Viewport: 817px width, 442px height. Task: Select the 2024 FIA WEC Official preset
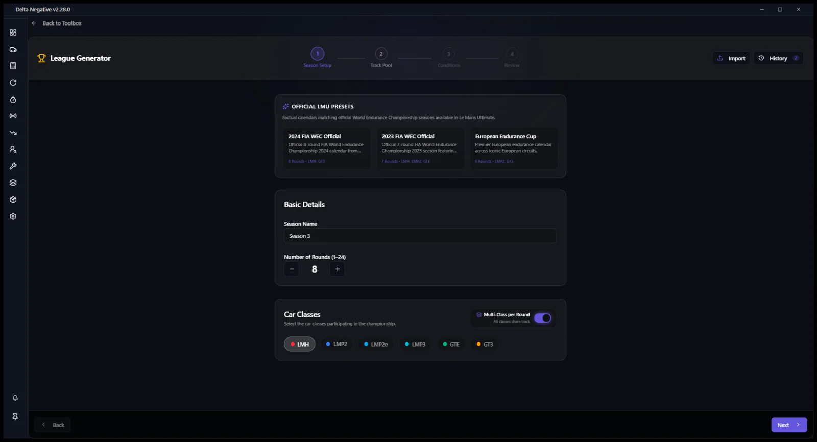(x=327, y=149)
